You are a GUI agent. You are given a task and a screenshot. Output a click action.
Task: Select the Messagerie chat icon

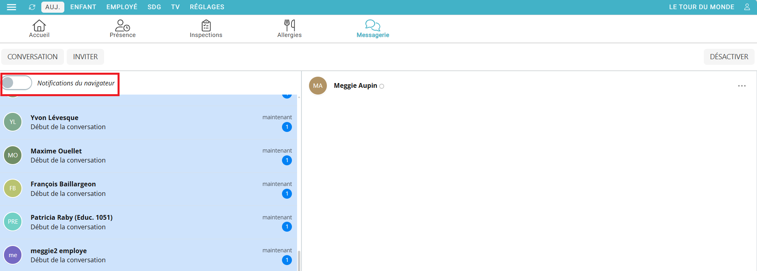click(373, 26)
